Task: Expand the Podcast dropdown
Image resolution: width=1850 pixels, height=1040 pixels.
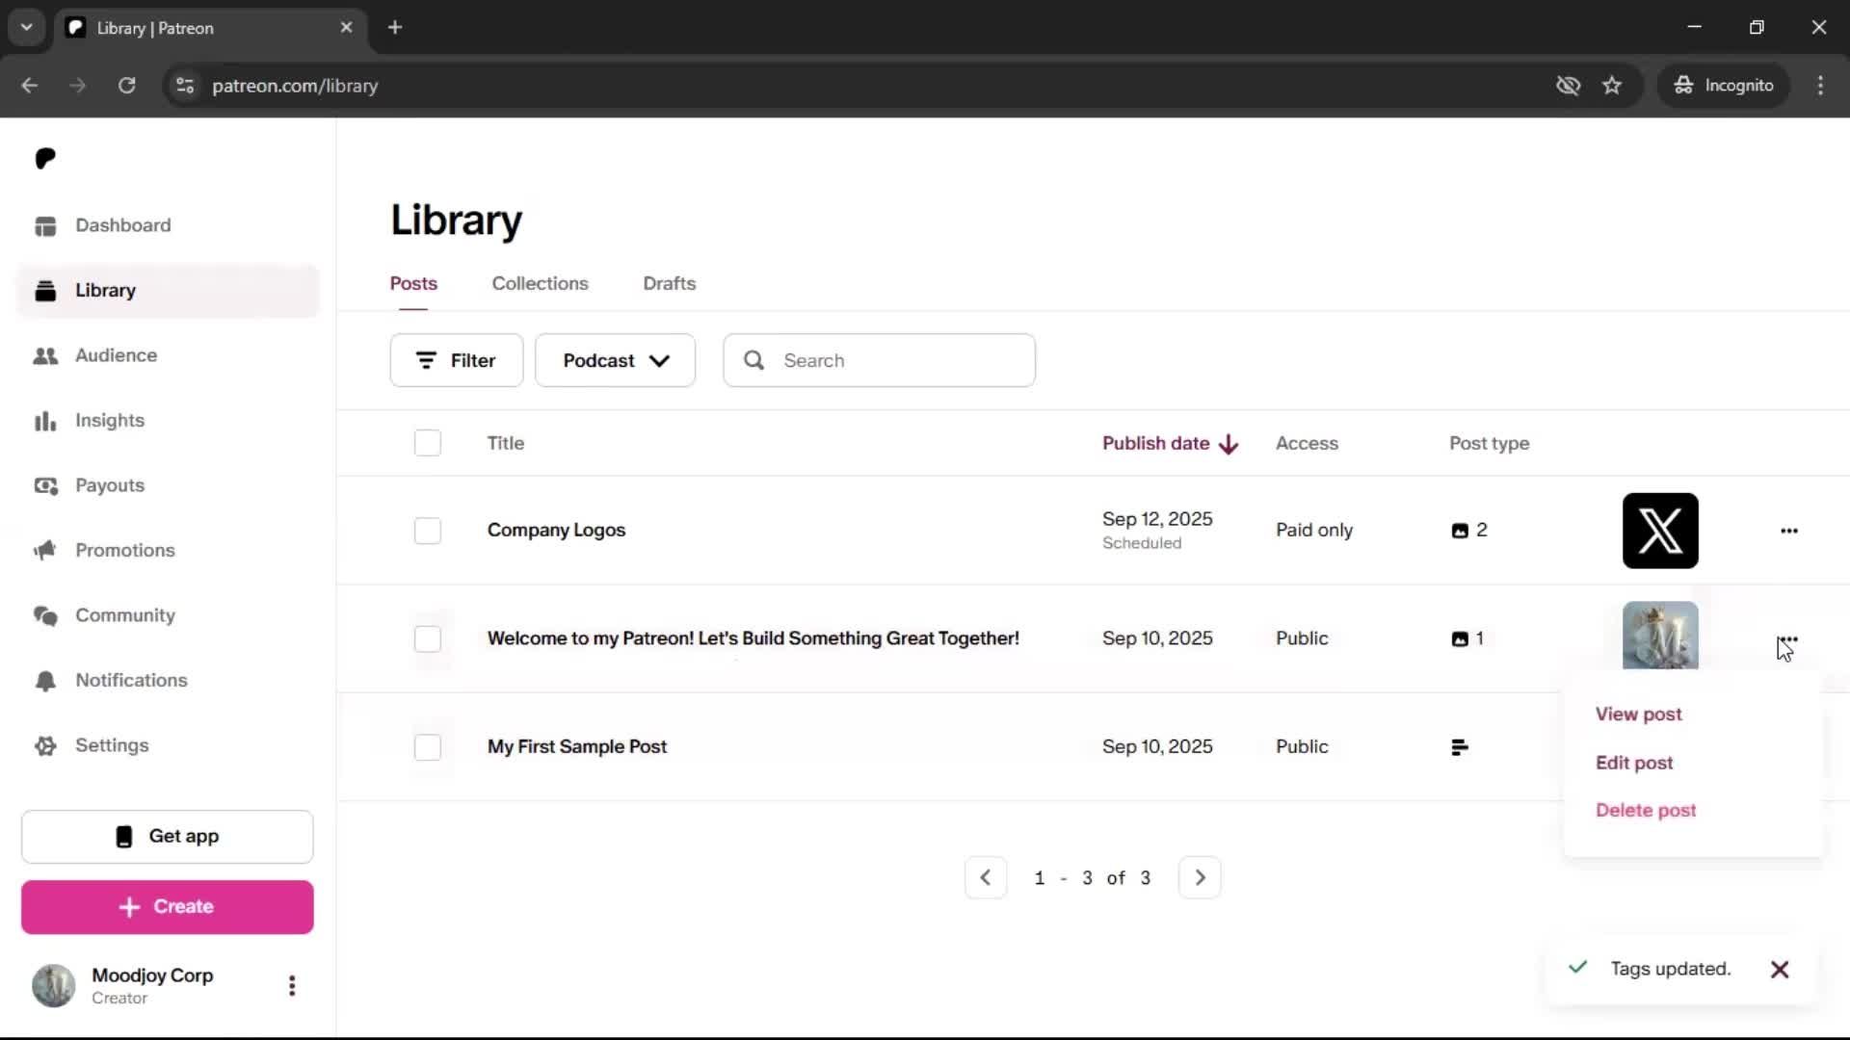Action: tap(615, 360)
